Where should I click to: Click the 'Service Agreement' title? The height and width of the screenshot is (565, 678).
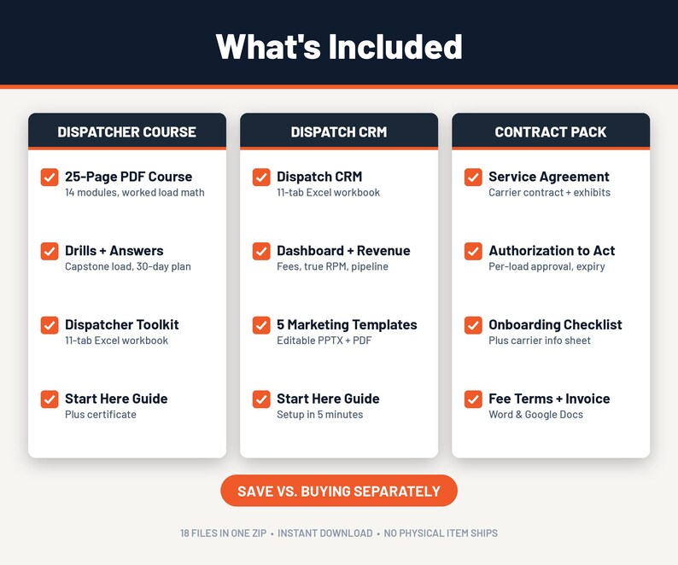pos(549,177)
